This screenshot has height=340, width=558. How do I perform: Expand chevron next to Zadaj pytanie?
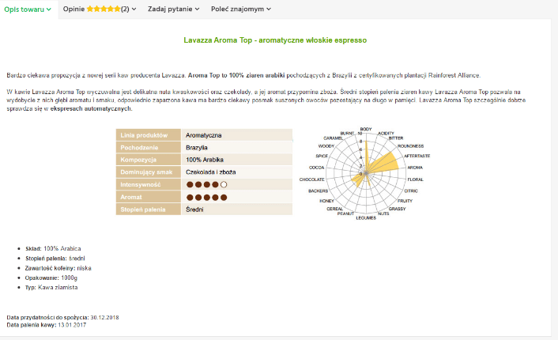[197, 9]
